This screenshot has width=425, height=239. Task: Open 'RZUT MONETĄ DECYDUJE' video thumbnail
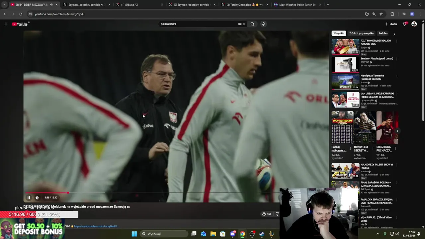(345, 47)
